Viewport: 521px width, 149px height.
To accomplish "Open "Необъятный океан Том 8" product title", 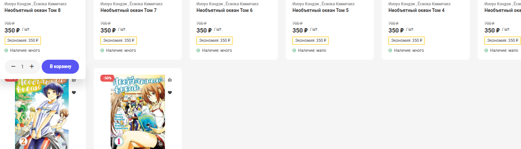I will point(32,10).
